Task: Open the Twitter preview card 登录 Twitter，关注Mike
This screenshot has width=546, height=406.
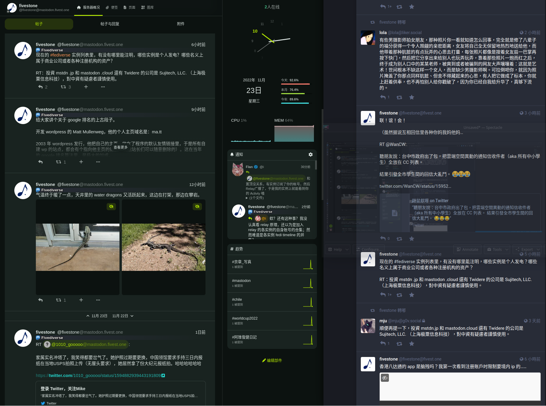Action: point(121,393)
